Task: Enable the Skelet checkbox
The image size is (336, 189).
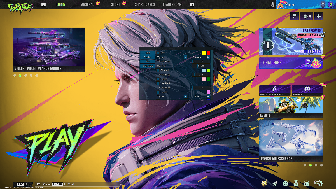Action: [x=158, y=70]
